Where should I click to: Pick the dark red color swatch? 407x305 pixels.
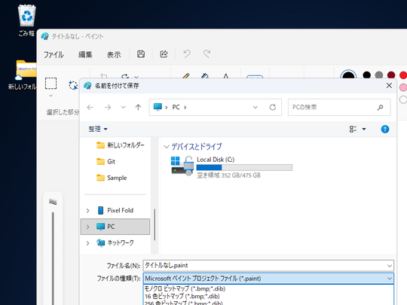click(x=391, y=75)
